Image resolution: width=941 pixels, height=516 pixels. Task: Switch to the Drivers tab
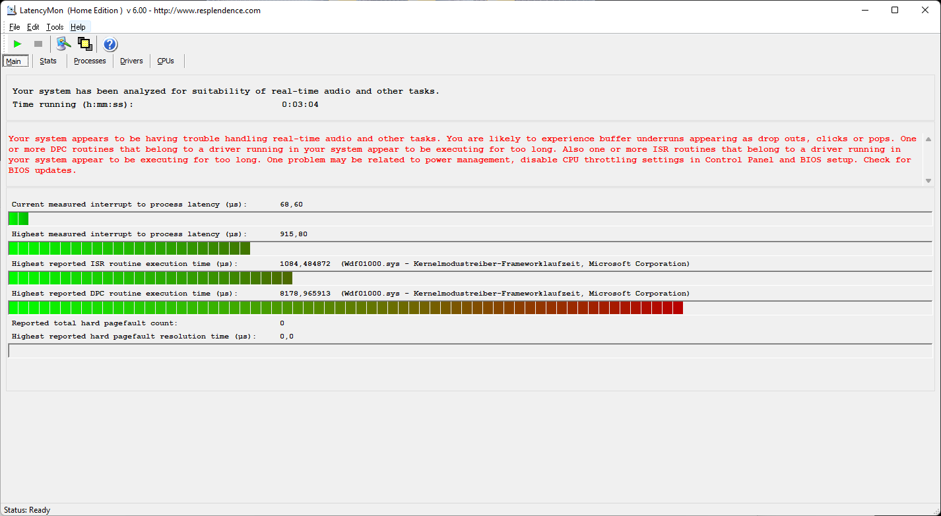[131, 61]
